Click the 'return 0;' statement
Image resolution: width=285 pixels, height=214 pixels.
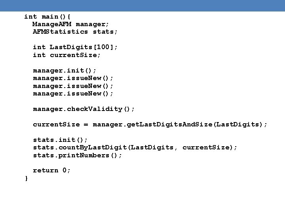tap(51, 170)
